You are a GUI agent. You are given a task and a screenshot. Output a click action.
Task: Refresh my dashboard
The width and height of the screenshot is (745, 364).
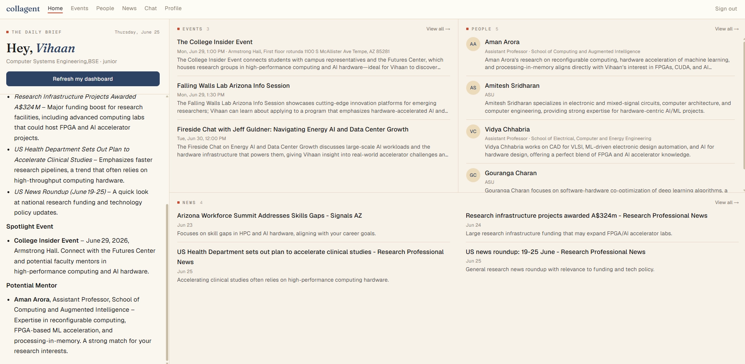(83, 79)
